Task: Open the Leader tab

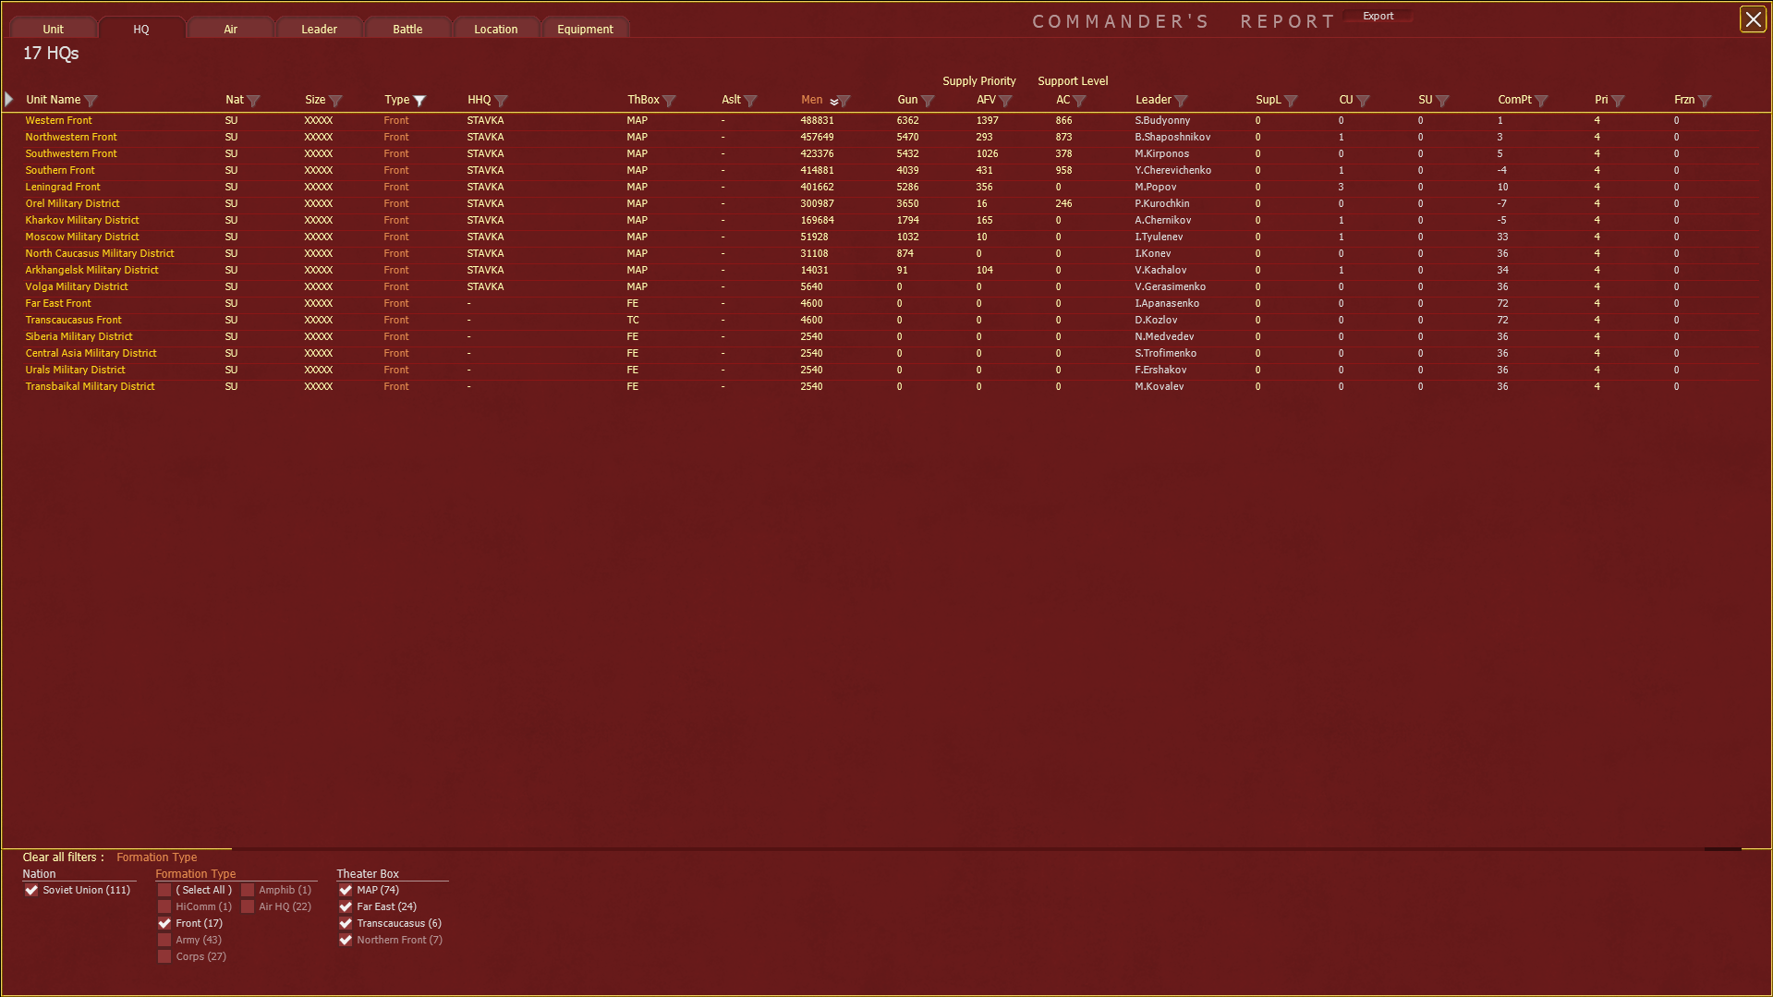Action: [319, 29]
